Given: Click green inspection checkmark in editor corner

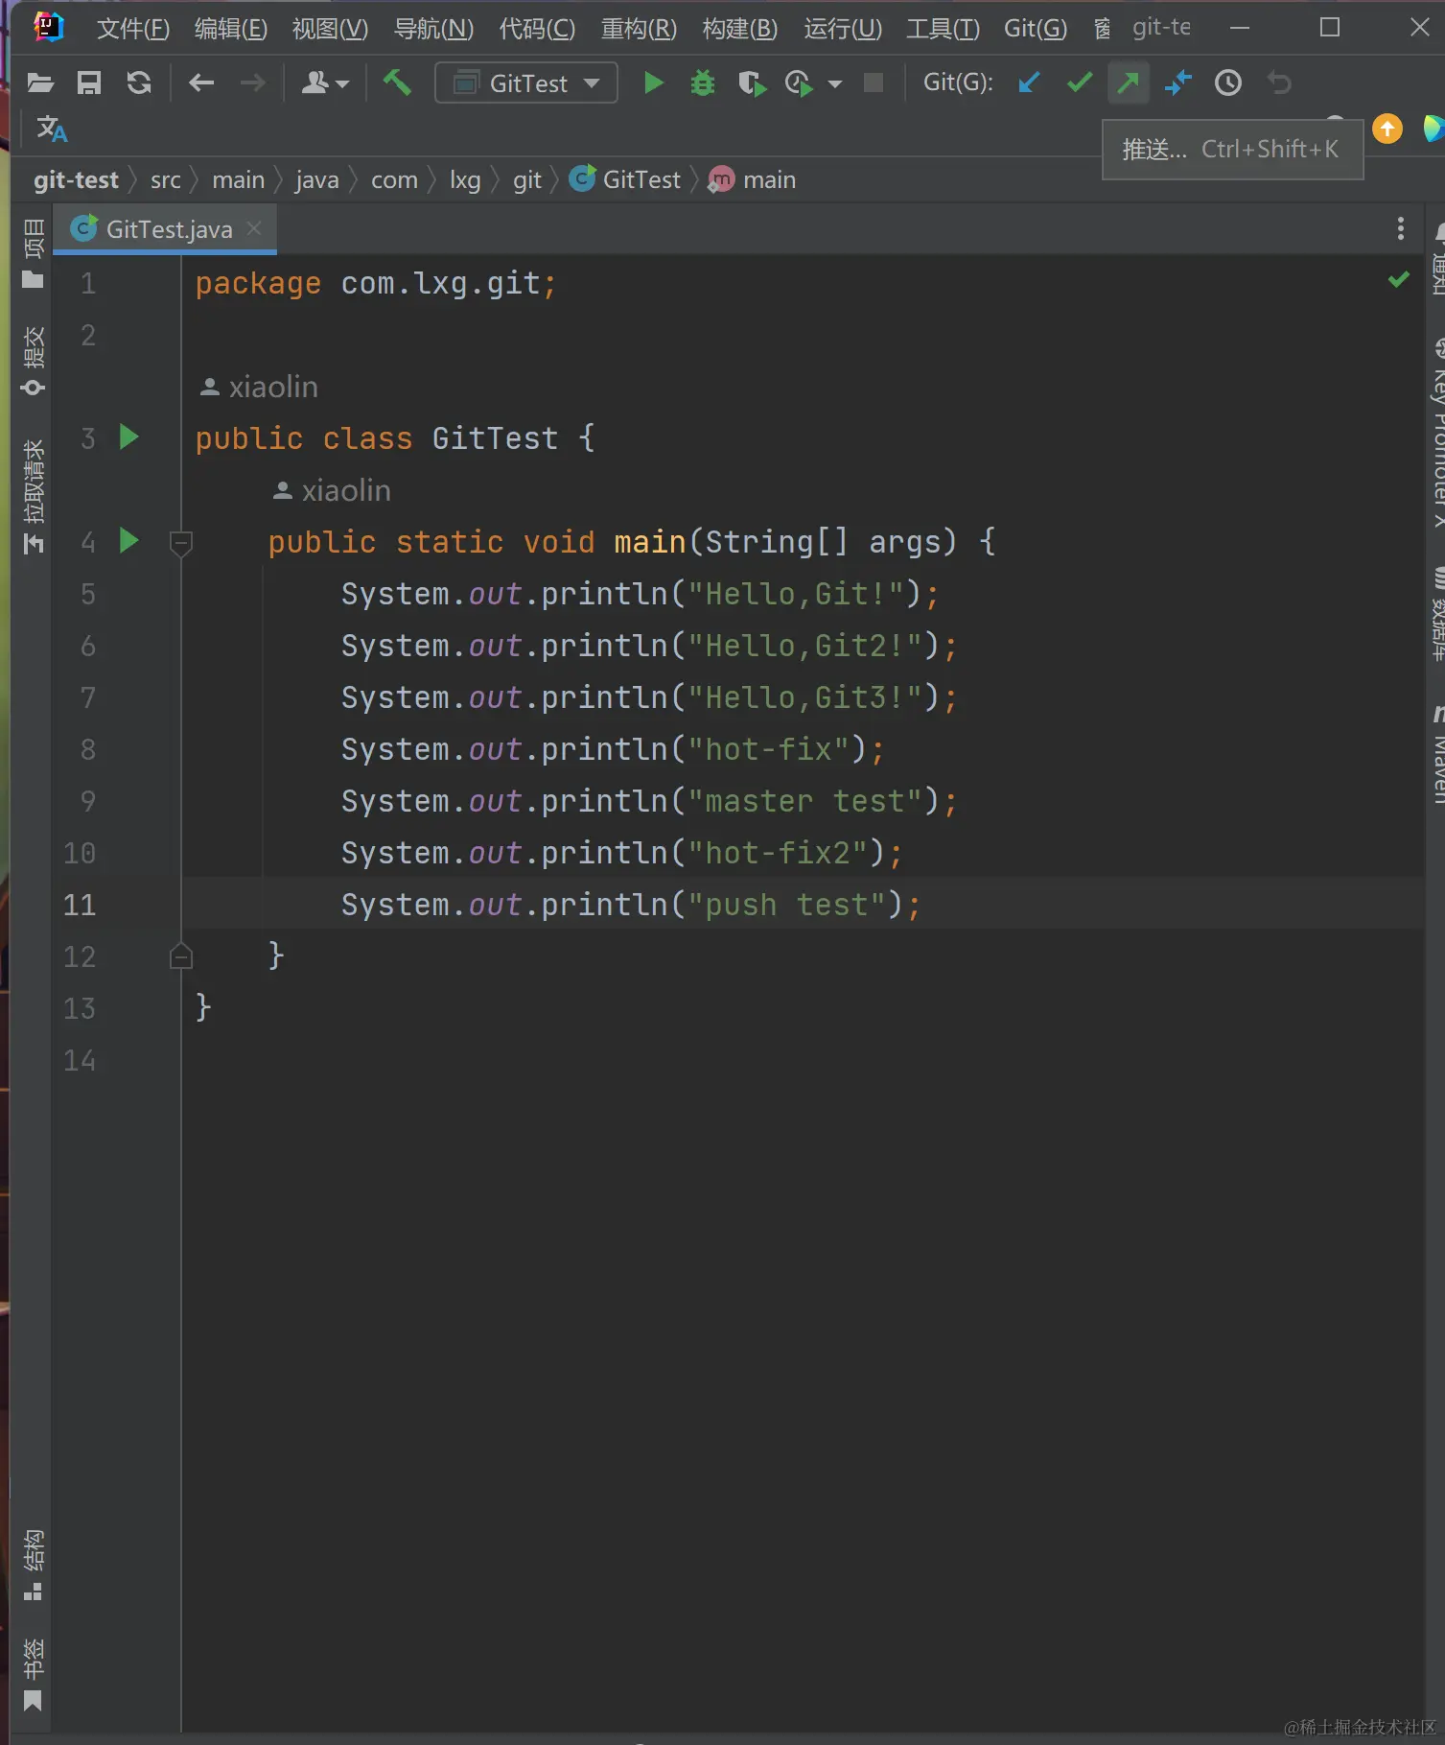Looking at the screenshot, I should [1399, 279].
